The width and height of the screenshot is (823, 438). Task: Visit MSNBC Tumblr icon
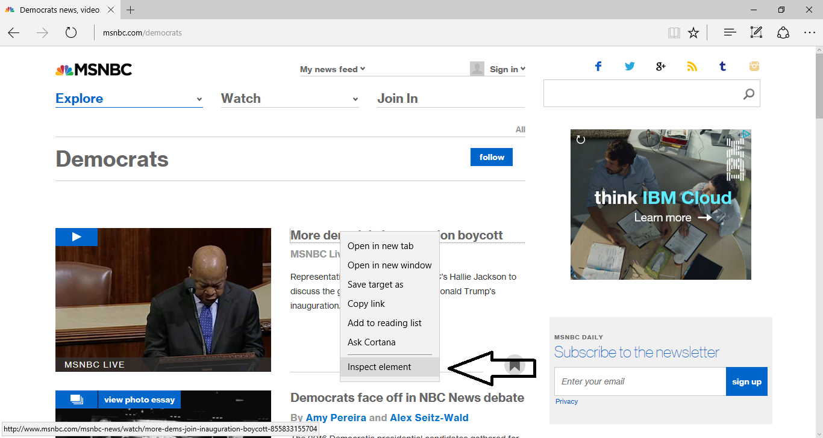tap(722, 66)
